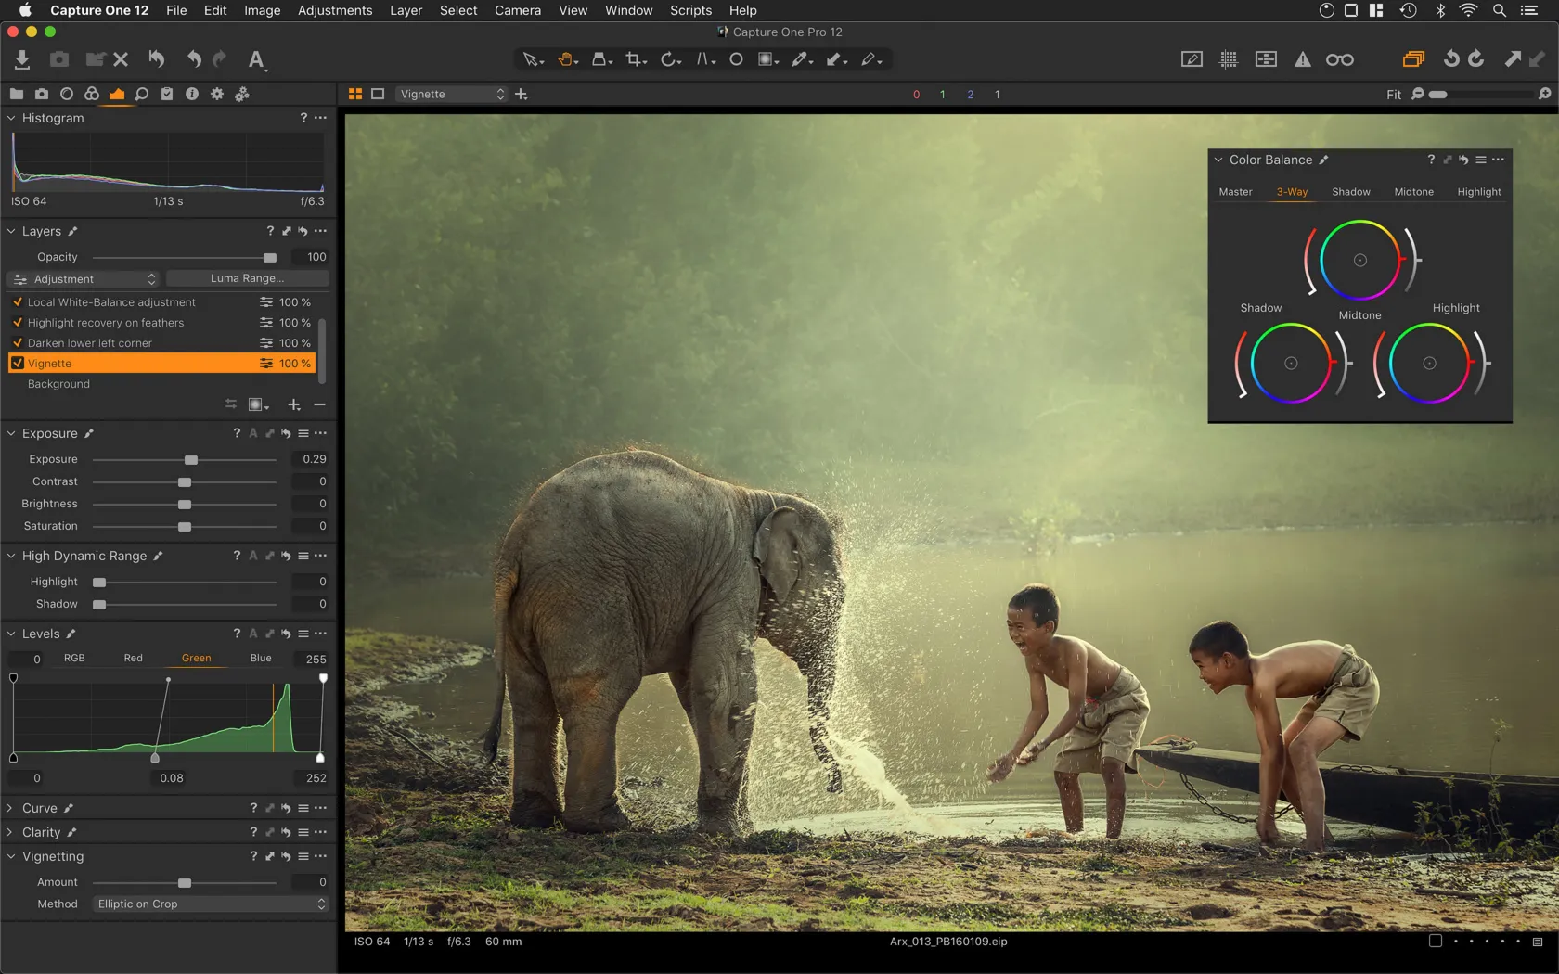Toggle the grid overlay icon

coord(1229,59)
